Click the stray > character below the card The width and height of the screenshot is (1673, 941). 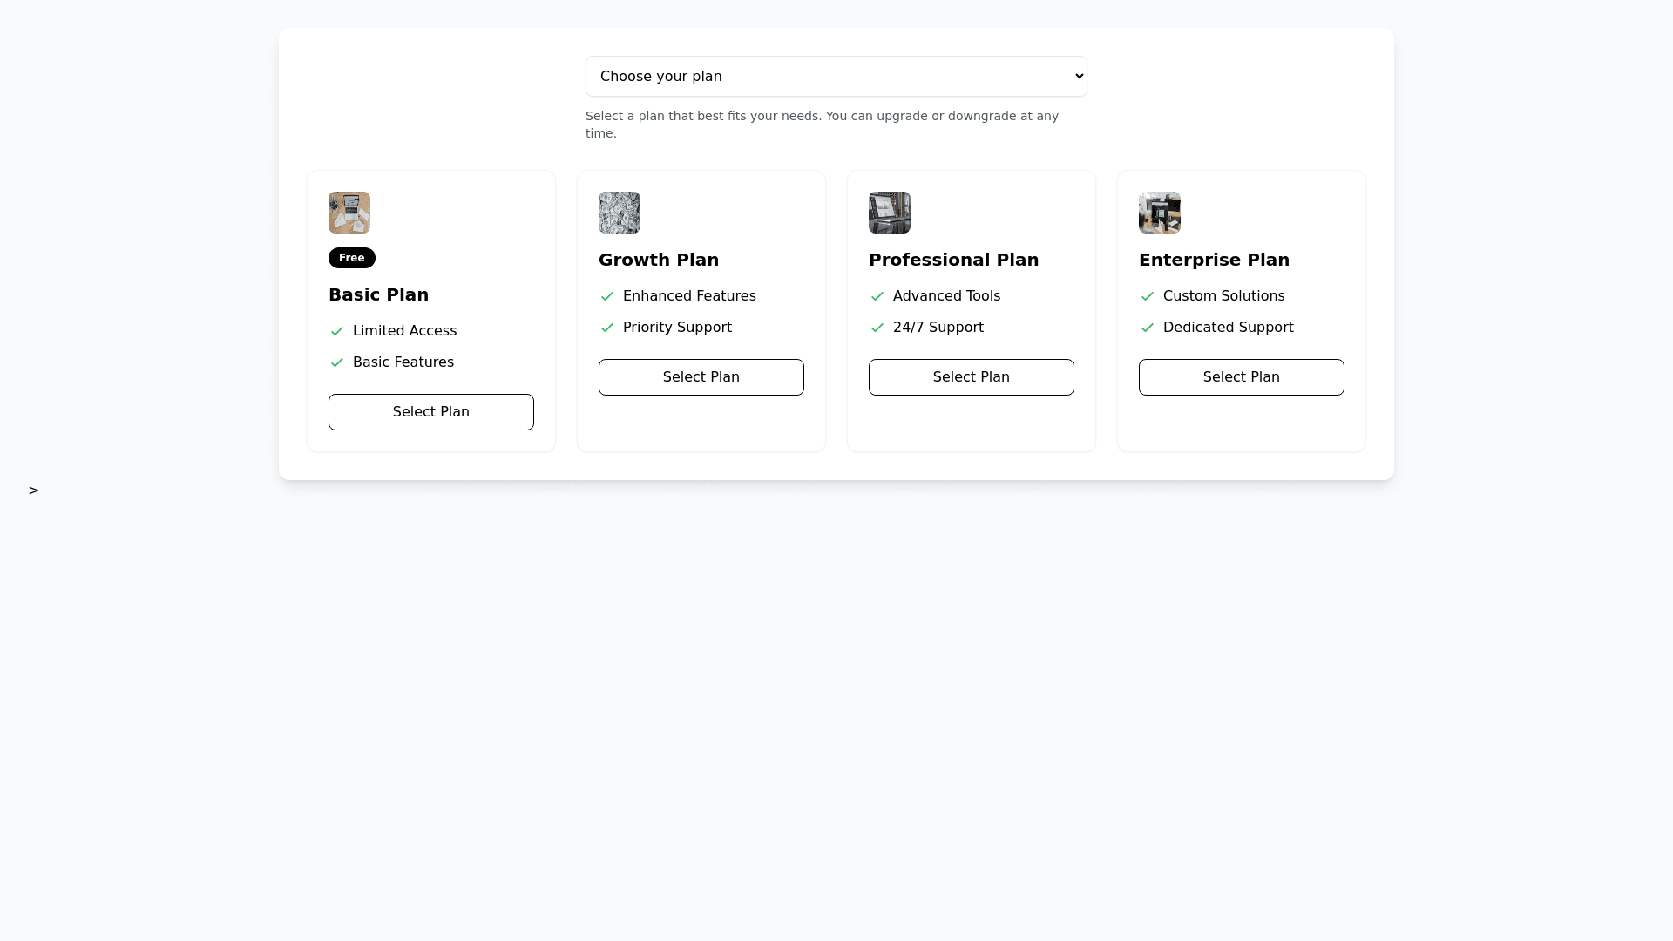click(33, 491)
